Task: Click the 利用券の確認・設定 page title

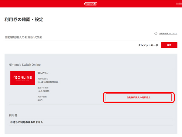Action: coord(24,19)
